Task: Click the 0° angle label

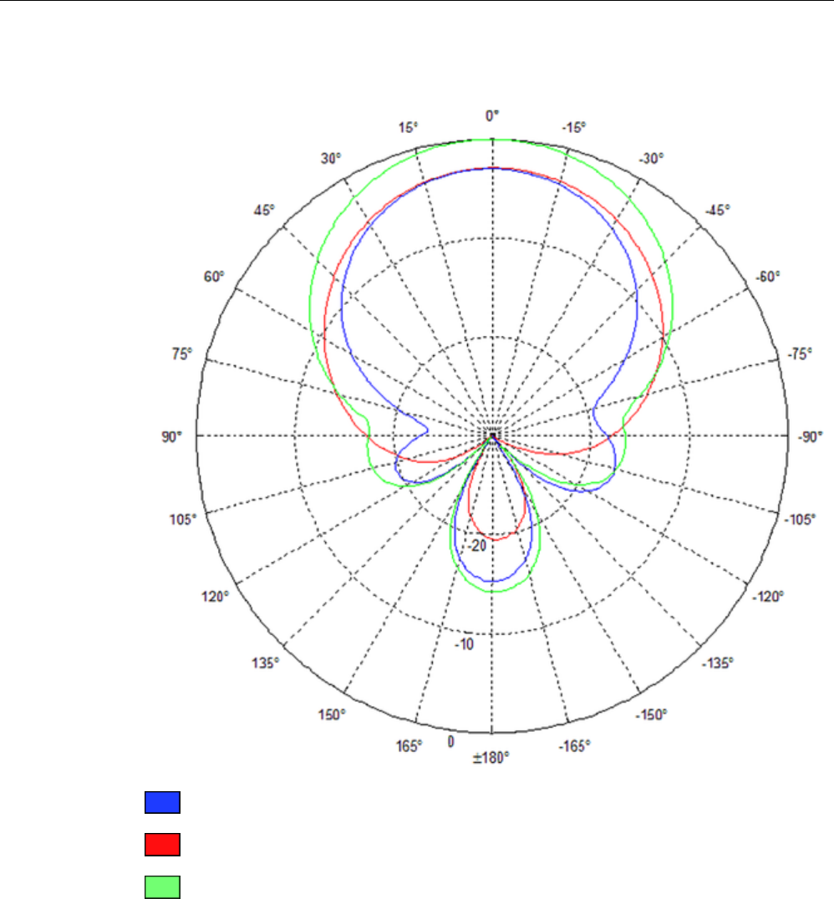Action: (x=492, y=116)
